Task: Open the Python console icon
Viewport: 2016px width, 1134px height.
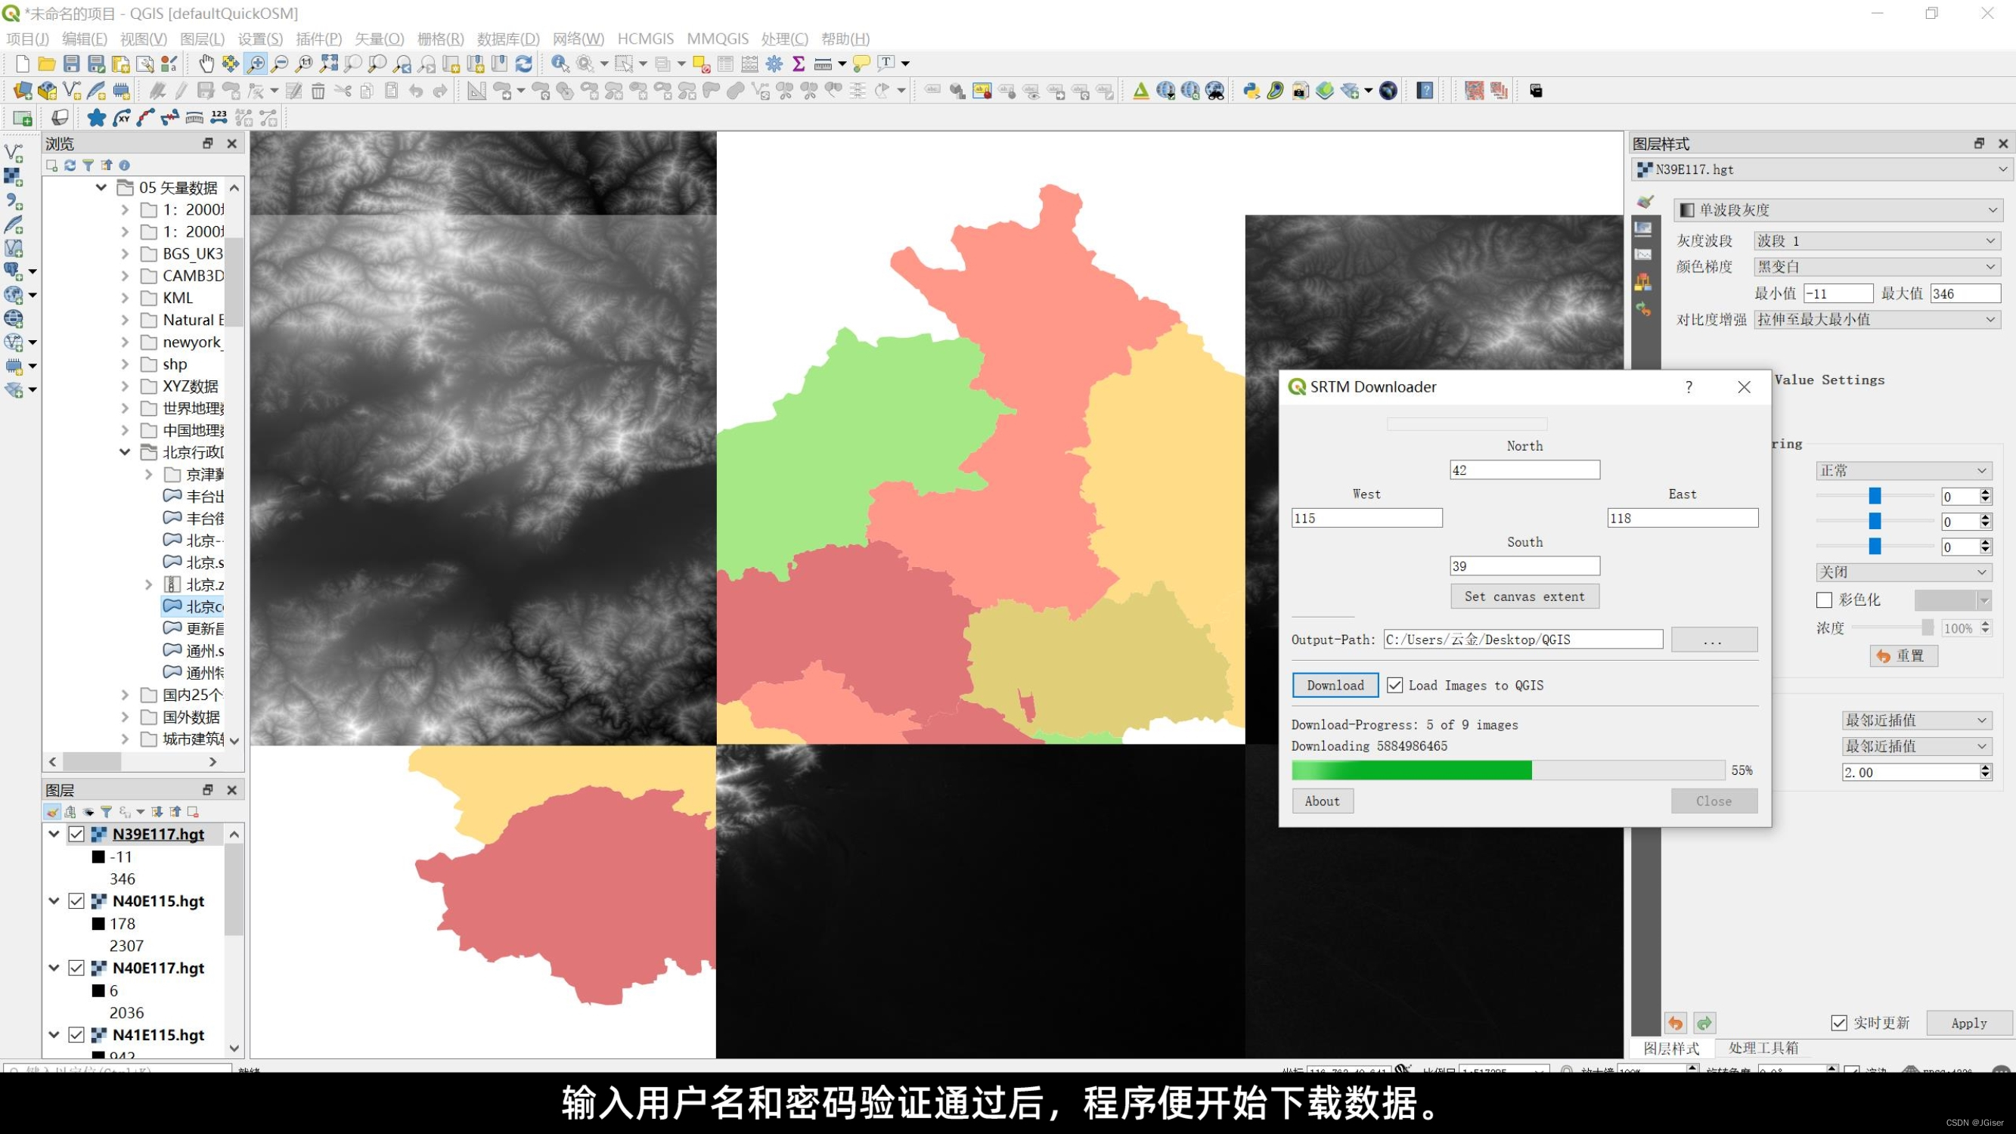Action: [1251, 91]
